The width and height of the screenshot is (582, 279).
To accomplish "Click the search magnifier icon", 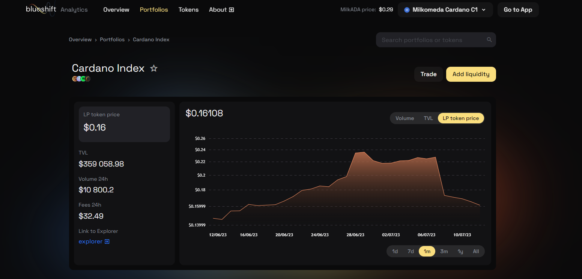I will (x=489, y=40).
